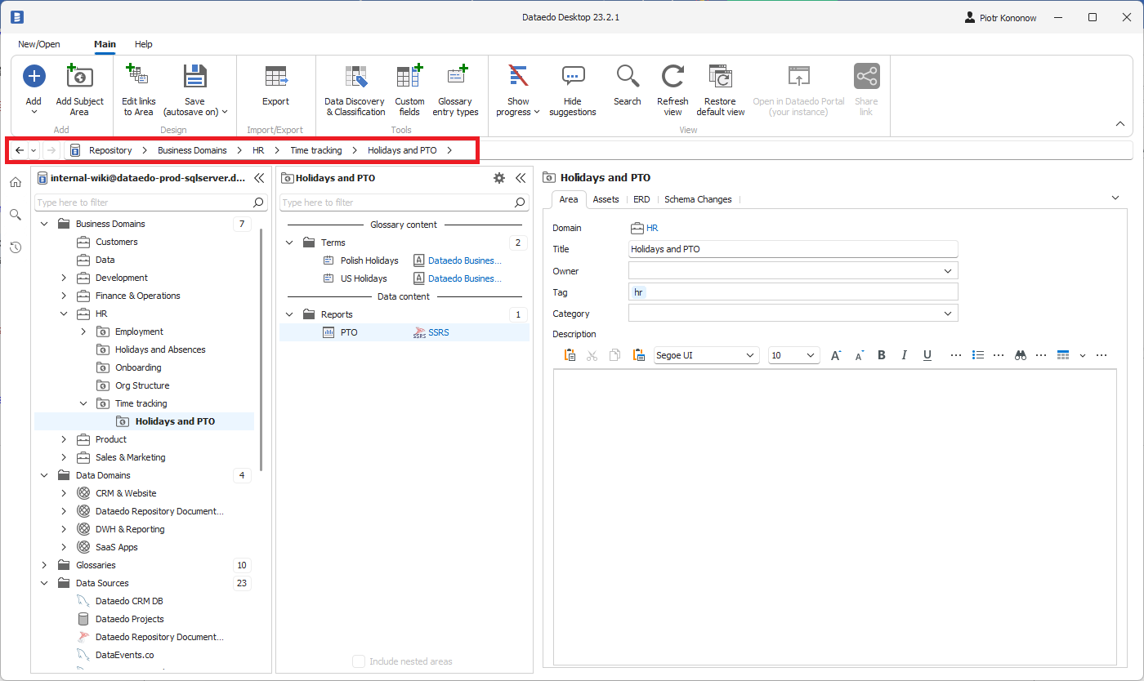
Task: Click the repository tree filter box
Action: [151, 203]
